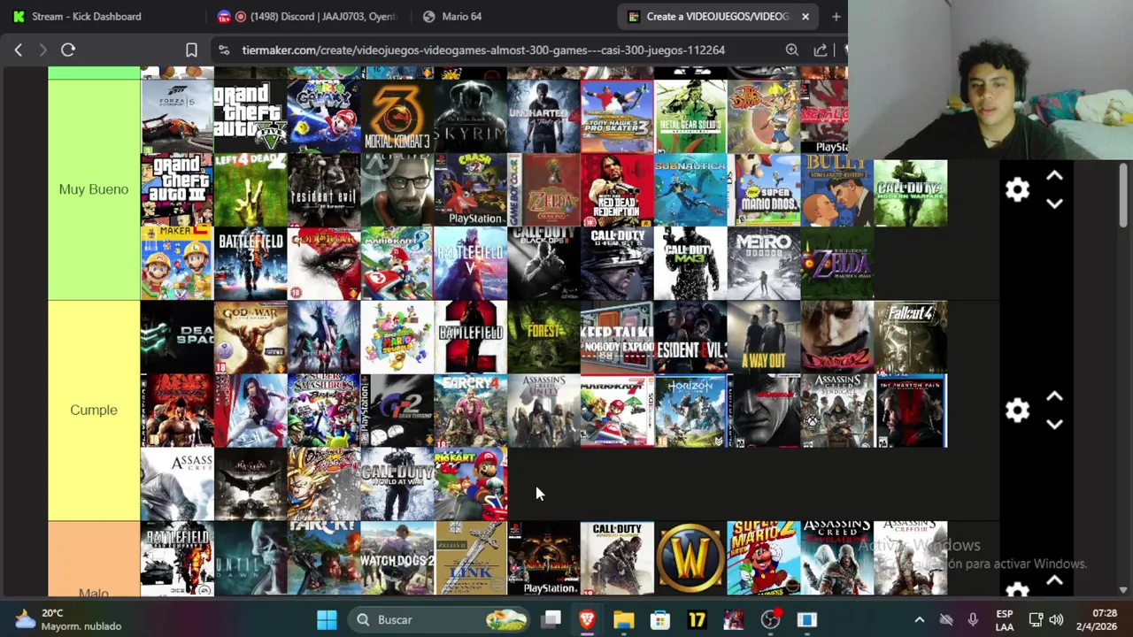The width and height of the screenshot is (1133, 637).
Task: Select the World of Warcraft cover
Action: click(x=690, y=558)
